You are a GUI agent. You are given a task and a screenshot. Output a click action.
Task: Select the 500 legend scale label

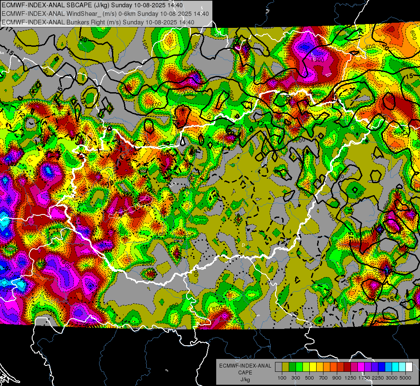tap(309, 378)
